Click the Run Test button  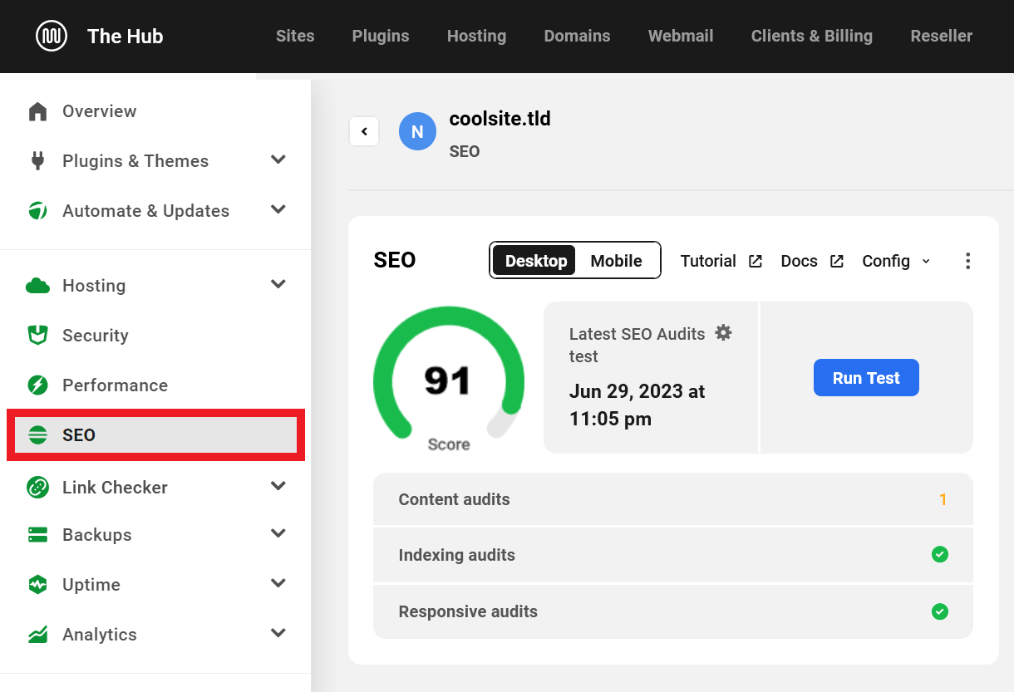coord(866,378)
